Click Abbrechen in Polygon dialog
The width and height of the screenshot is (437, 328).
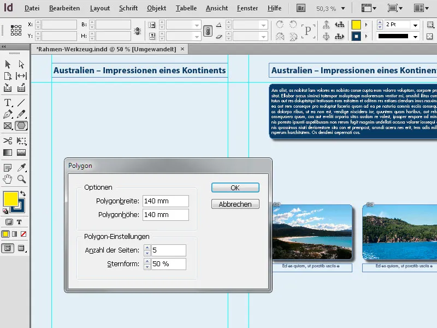click(x=235, y=204)
